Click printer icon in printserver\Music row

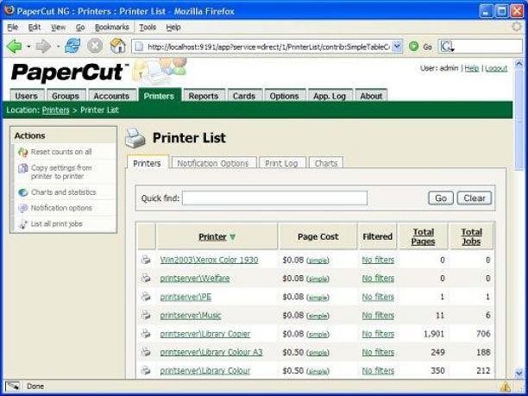click(x=146, y=315)
